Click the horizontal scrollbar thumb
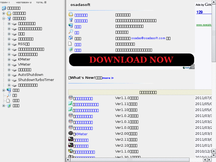Viewport: 216px width, 162px height. click(x=130, y=160)
